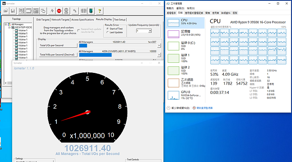
Task: Switch to the 處理程序 processes tab
Action: tap(171, 13)
